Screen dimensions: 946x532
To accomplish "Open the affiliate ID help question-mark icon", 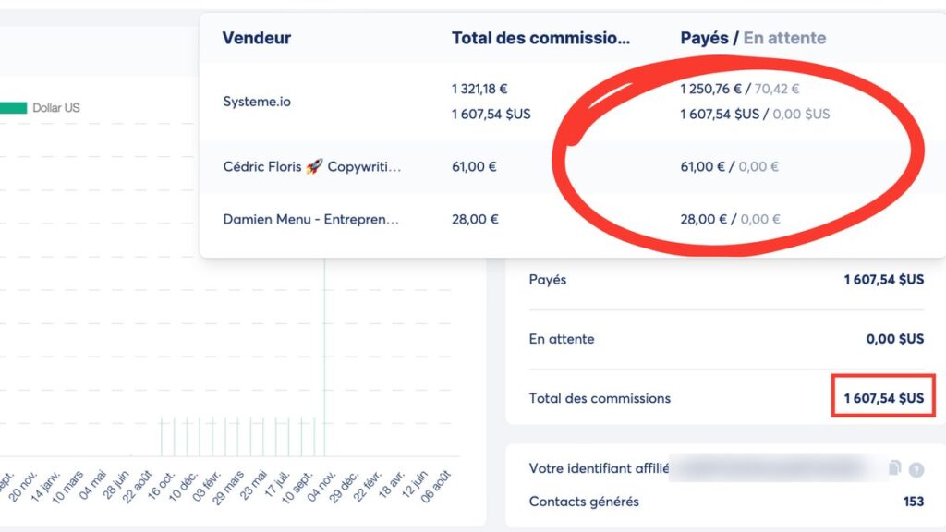I will point(916,470).
